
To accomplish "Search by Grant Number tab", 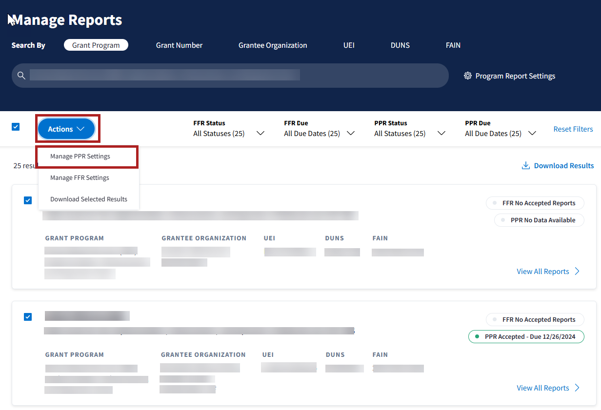I will pos(179,45).
